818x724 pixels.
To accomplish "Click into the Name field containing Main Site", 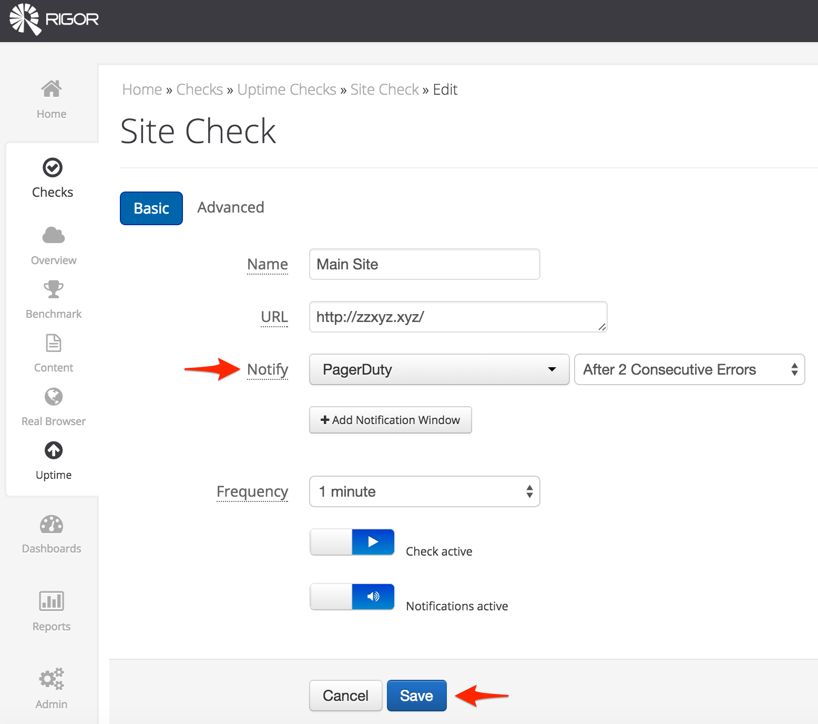I will tap(424, 264).
